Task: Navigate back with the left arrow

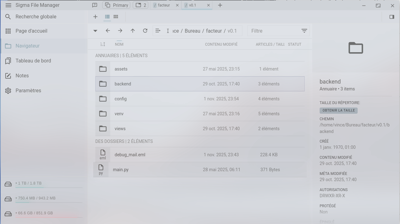Action: [108, 31]
